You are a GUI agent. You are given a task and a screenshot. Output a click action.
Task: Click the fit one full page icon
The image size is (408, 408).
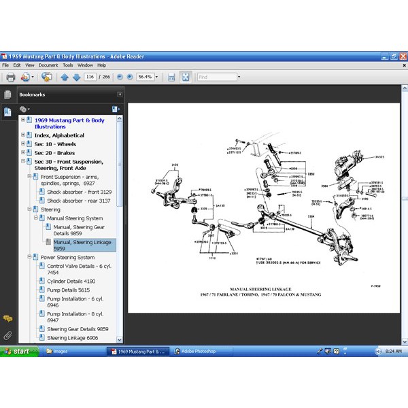point(186,77)
